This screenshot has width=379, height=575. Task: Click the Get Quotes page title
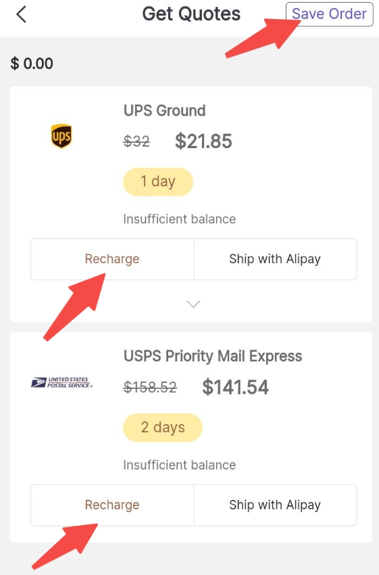[x=191, y=14]
